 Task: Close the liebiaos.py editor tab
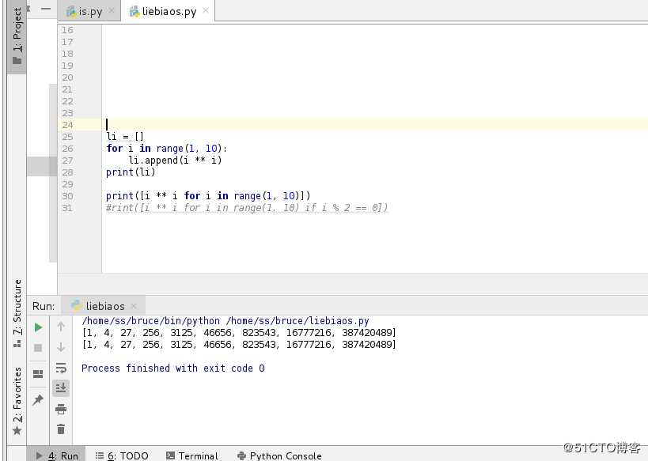pos(206,11)
